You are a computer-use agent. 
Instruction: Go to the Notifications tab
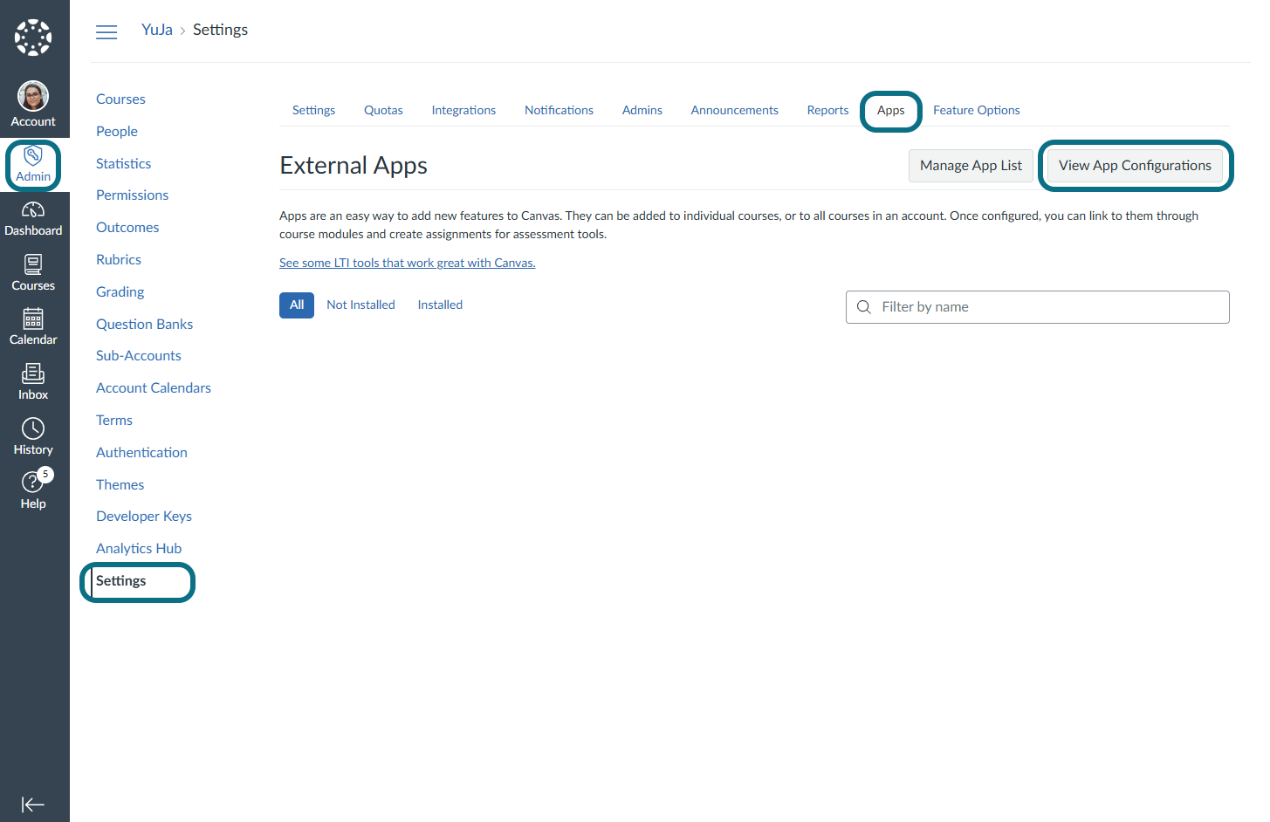pyautogui.click(x=559, y=110)
